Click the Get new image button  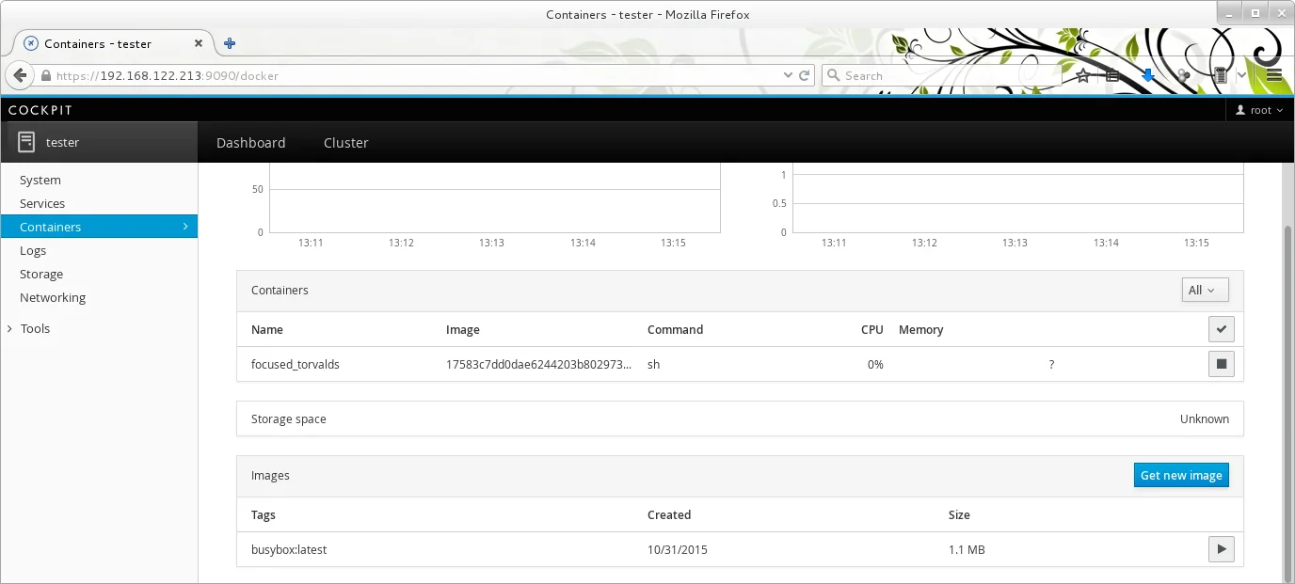click(x=1181, y=475)
